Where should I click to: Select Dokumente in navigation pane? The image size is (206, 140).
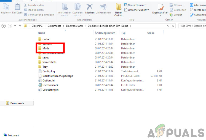click(x=17, y=103)
